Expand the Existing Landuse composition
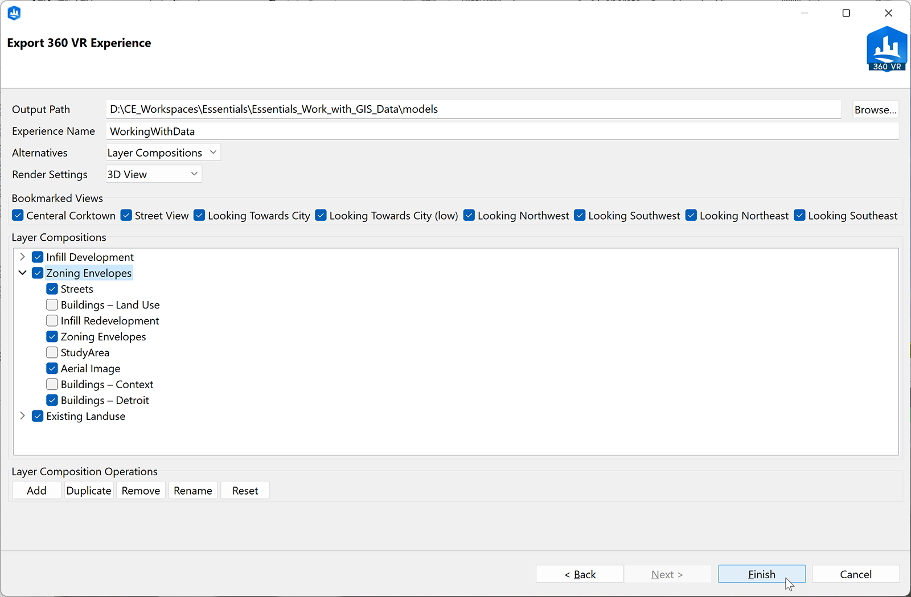The width and height of the screenshot is (911, 597). [x=23, y=416]
